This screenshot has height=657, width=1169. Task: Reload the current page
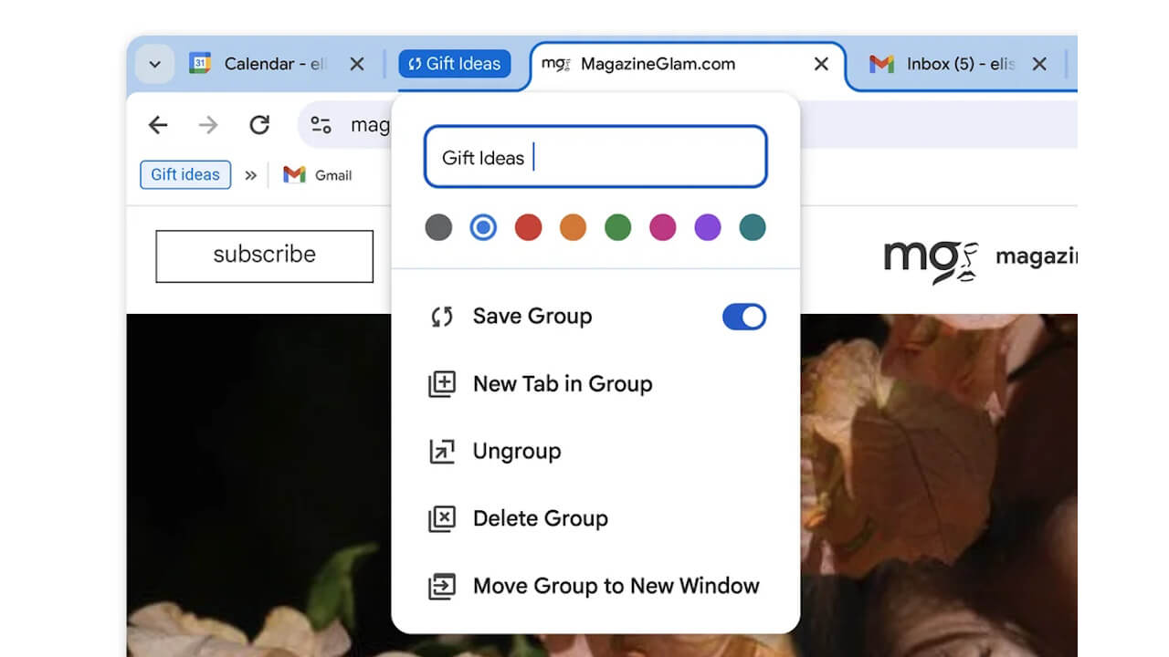(x=259, y=125)
